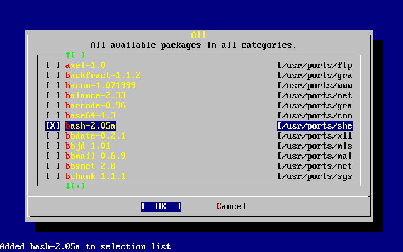Uncheck the bash-2.05a package checkbox
The height and width of the screenshot is (252, 403).
pos(53,125)
